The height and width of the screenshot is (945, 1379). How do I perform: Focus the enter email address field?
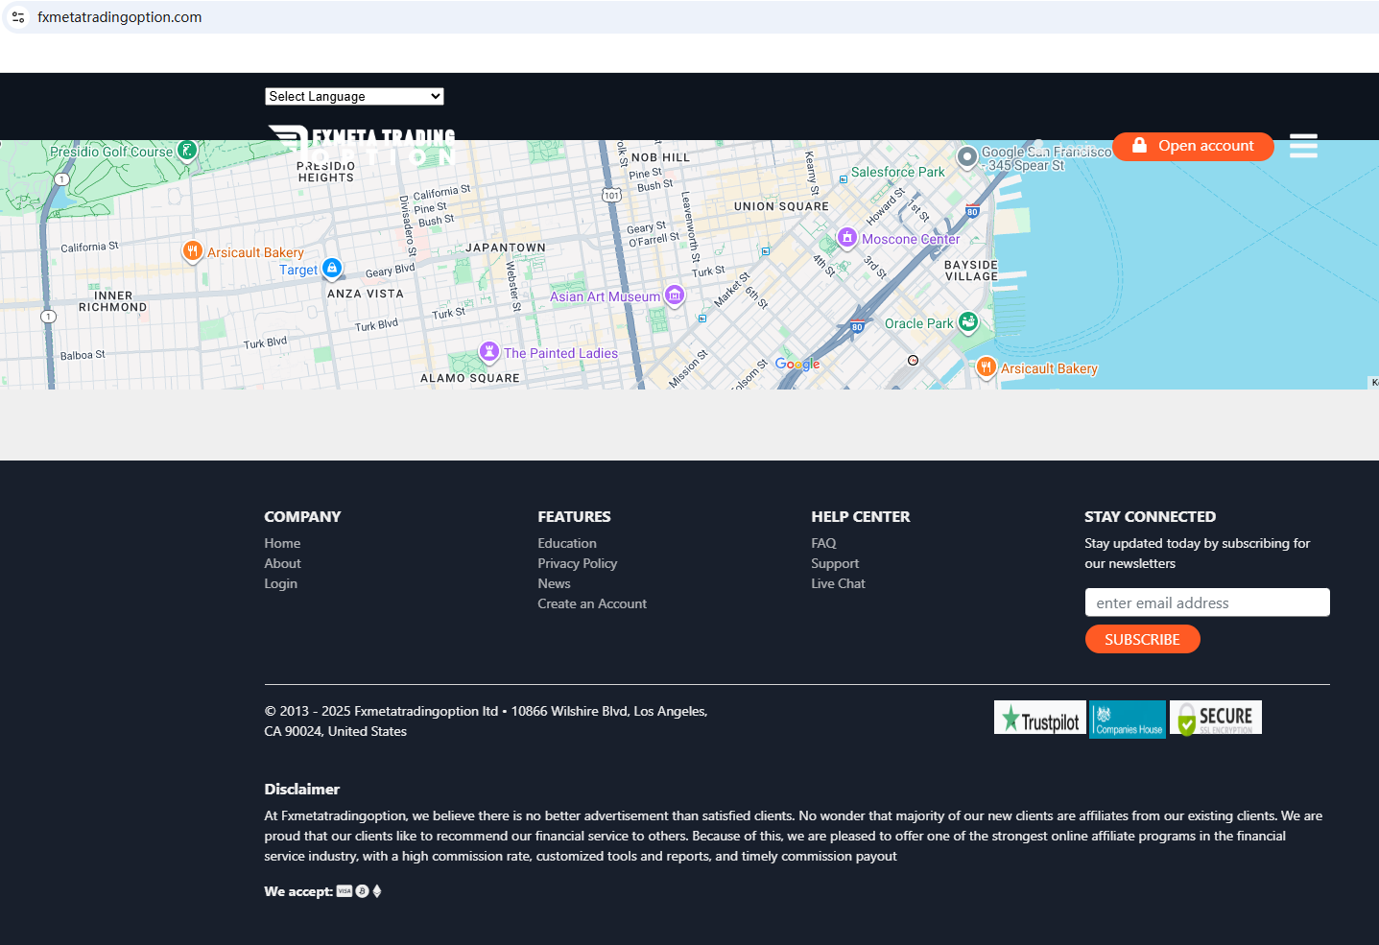point(1206,602)
